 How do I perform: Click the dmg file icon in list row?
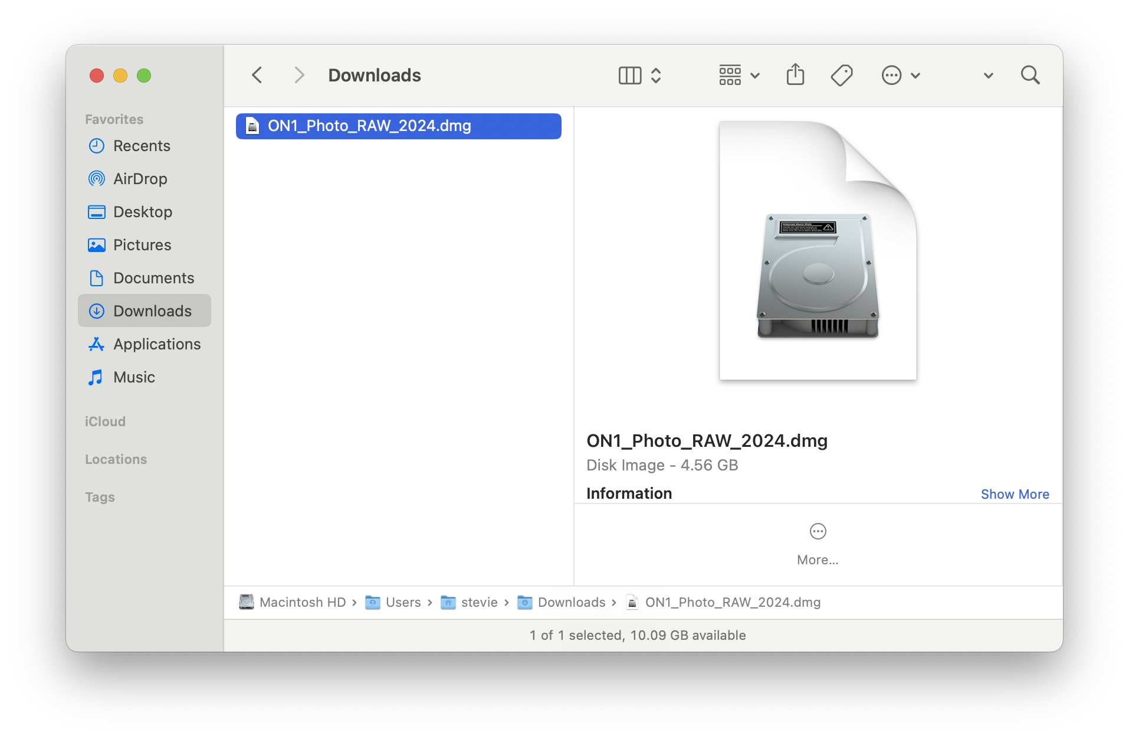pyautogui.click(x=252, y=126)
